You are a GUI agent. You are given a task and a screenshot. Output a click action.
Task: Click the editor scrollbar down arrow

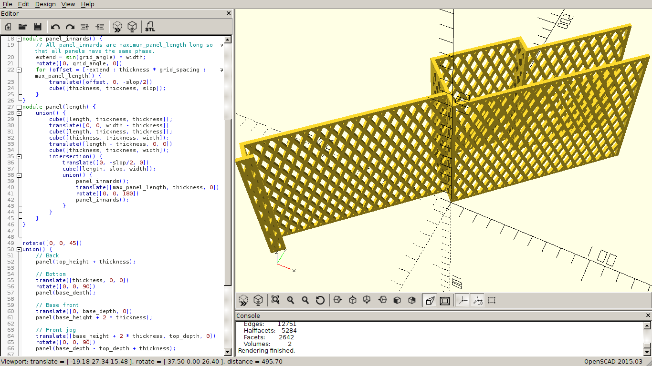pyautogui.click(x=228, y=352)
